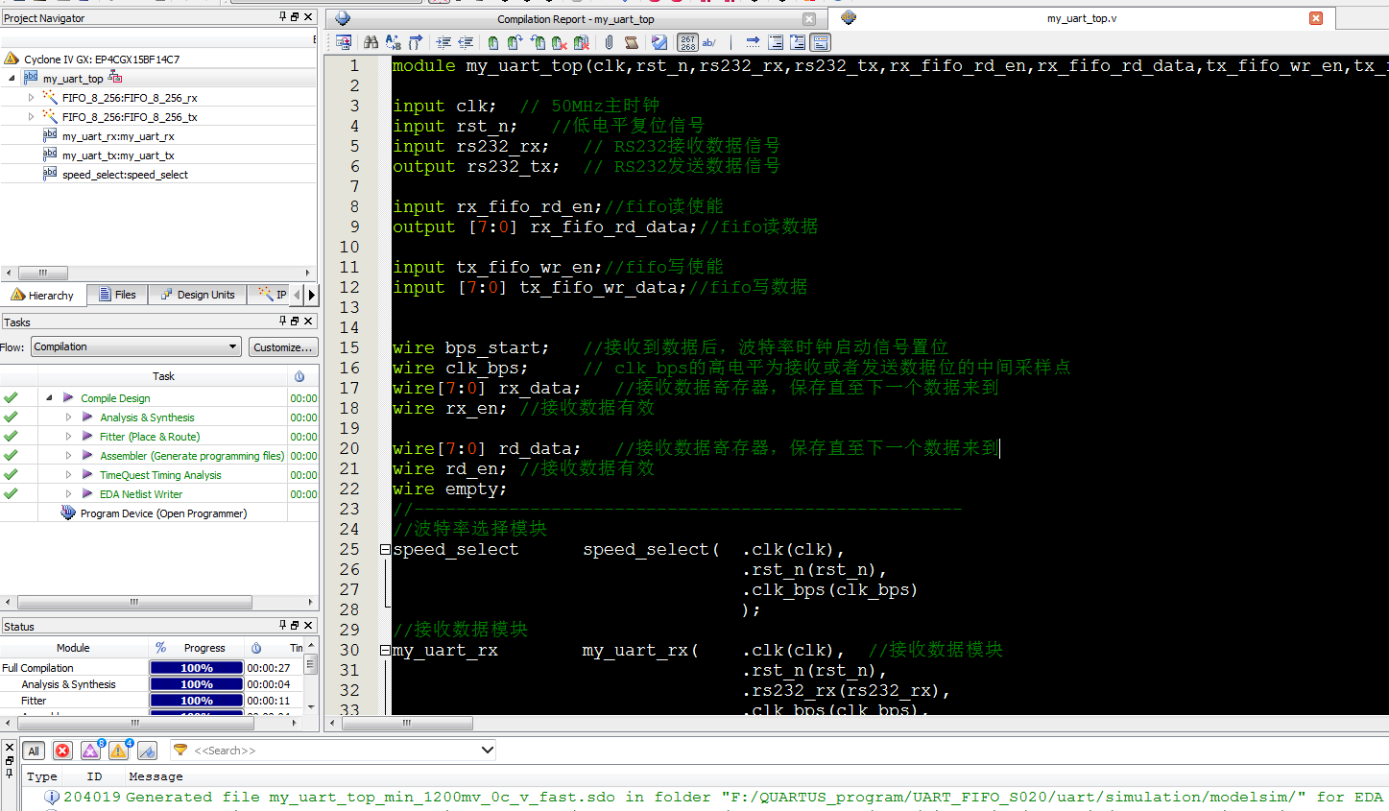Click the first editor-toolbar icon, left of the binoculars
The width and height of the screenshot is (1389, 811).
[344, 42]
